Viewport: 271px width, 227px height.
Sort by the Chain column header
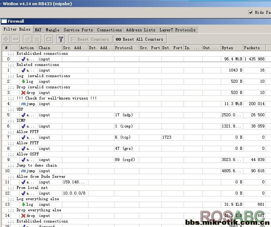pyautogui.click(x=50, y=48)
